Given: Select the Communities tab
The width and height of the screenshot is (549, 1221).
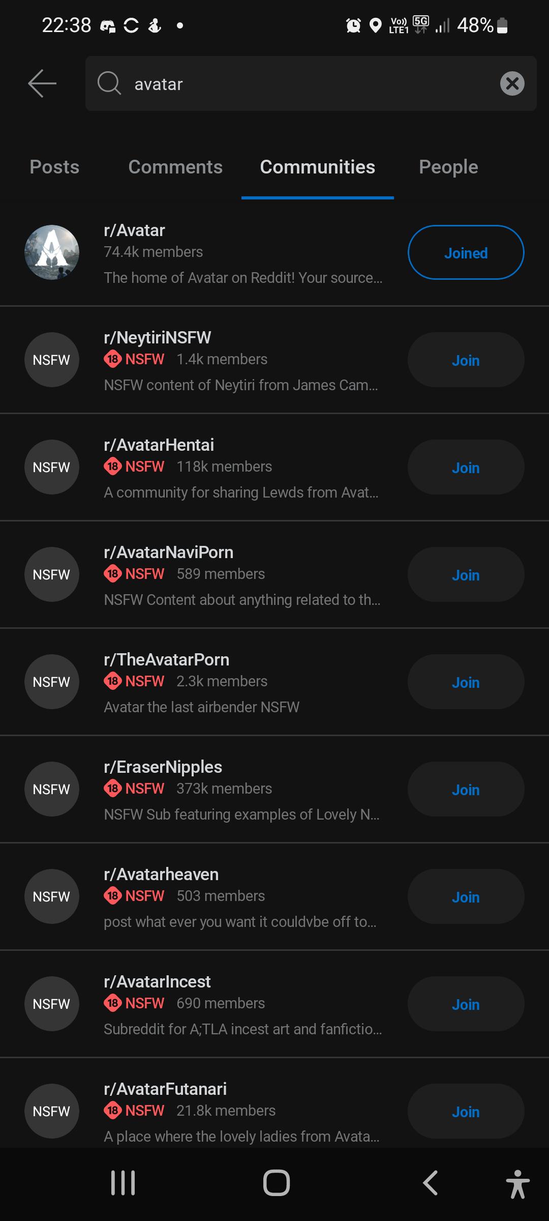Looking at the screenshot, I should click(x=317, y=167).
